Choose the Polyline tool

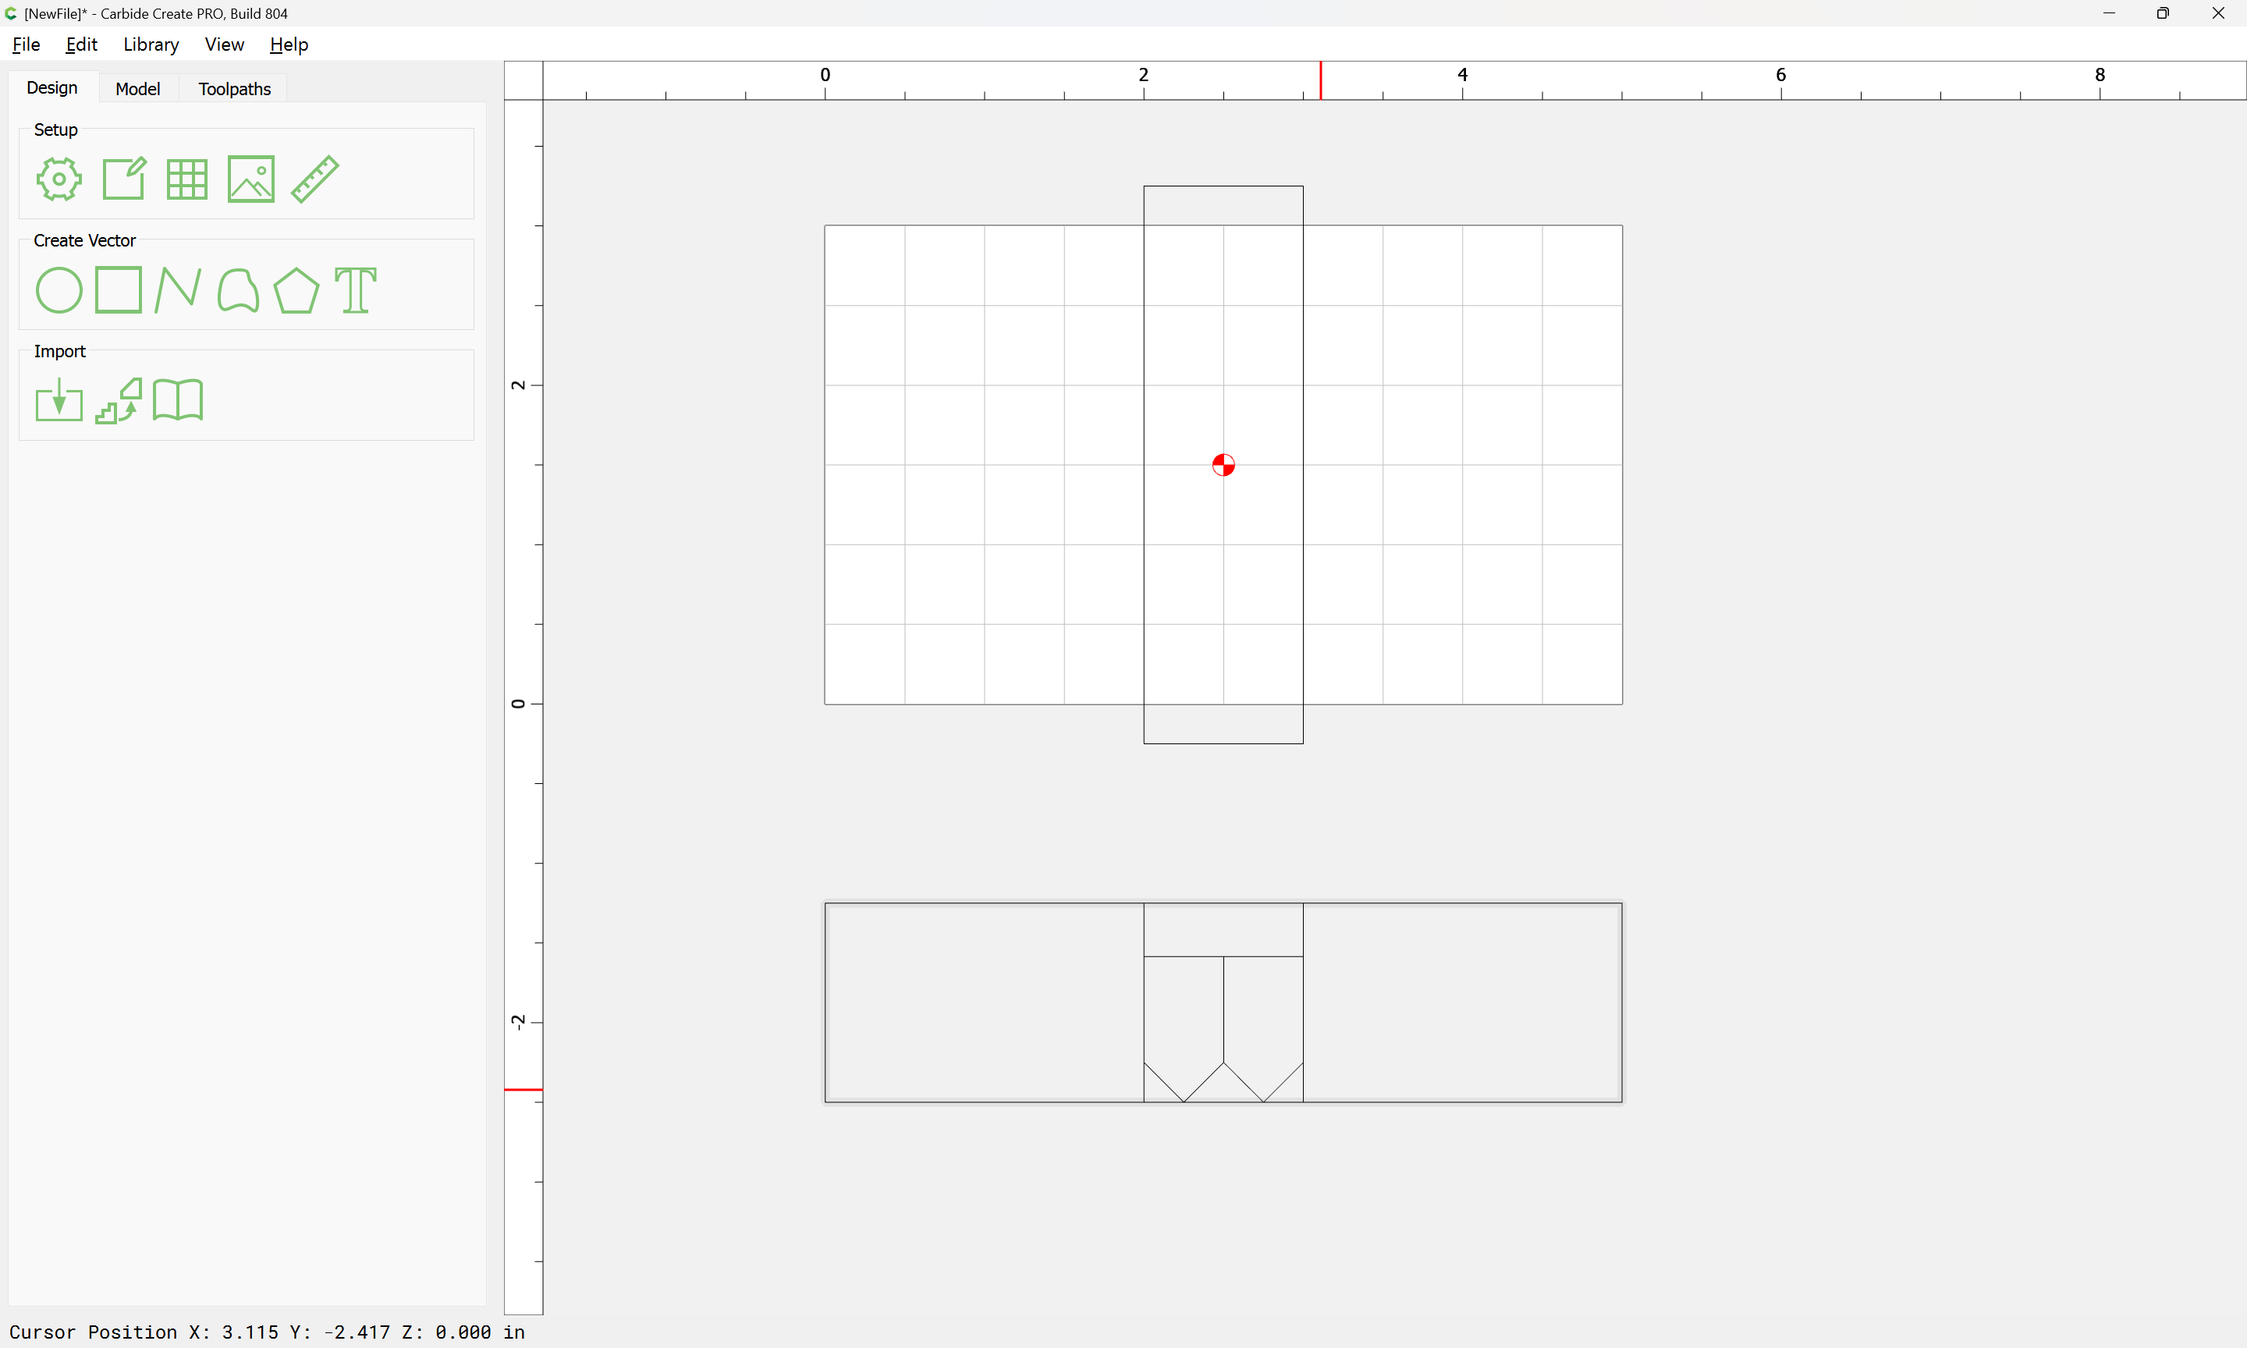178,289
